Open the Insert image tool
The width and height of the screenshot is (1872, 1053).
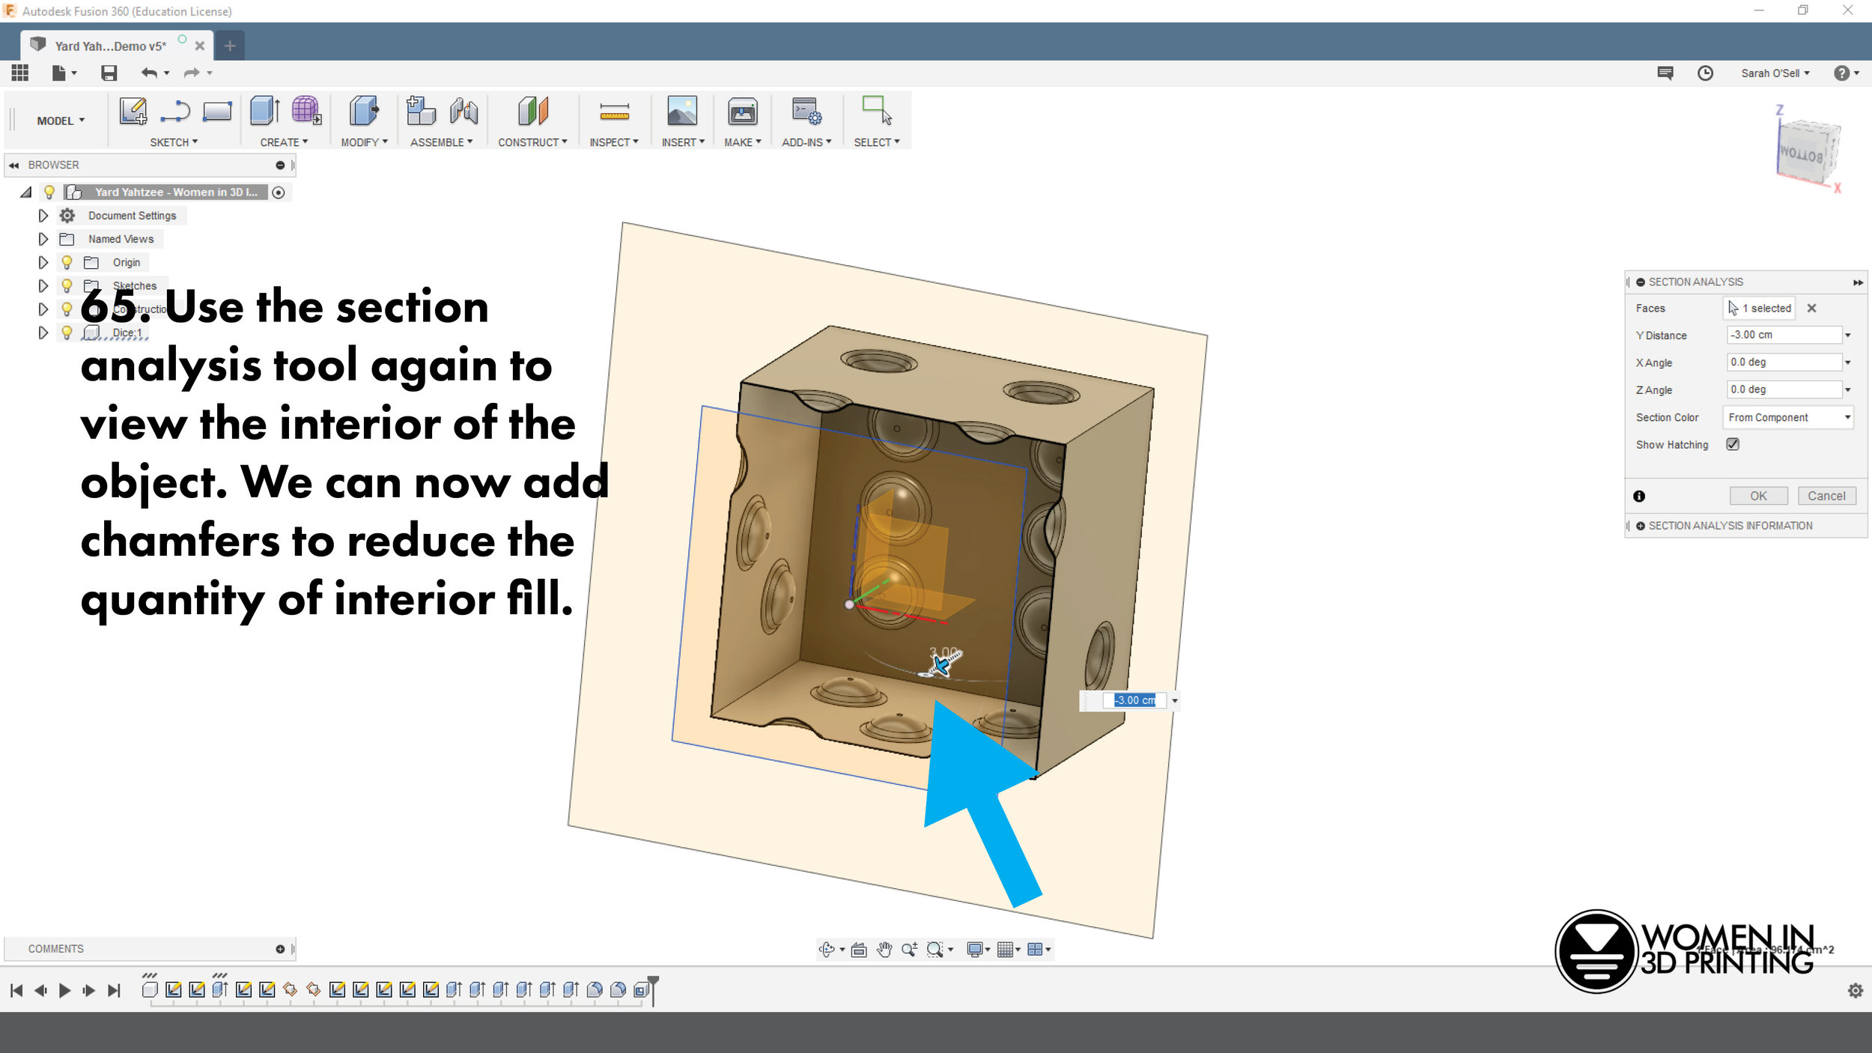point(682,111)
